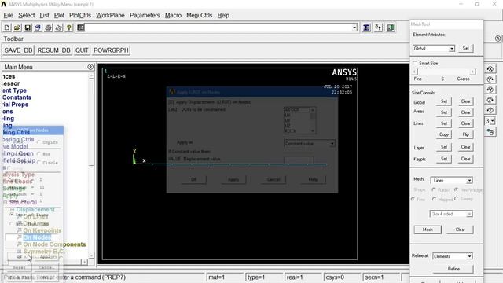Open the command input history dropdown arrow

[x=354, y=28]
